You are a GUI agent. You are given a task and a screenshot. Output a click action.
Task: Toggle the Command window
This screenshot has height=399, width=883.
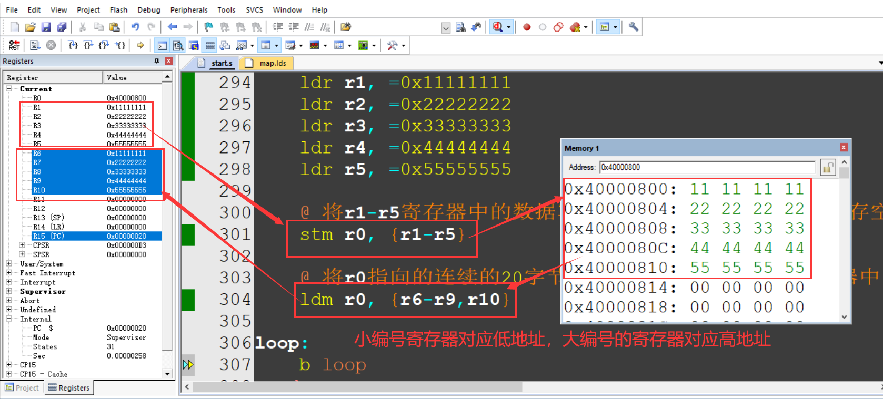tap(163, 46)
